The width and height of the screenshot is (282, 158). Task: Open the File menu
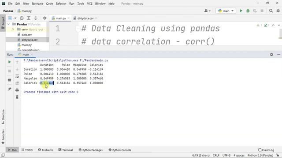click(10, 4)
